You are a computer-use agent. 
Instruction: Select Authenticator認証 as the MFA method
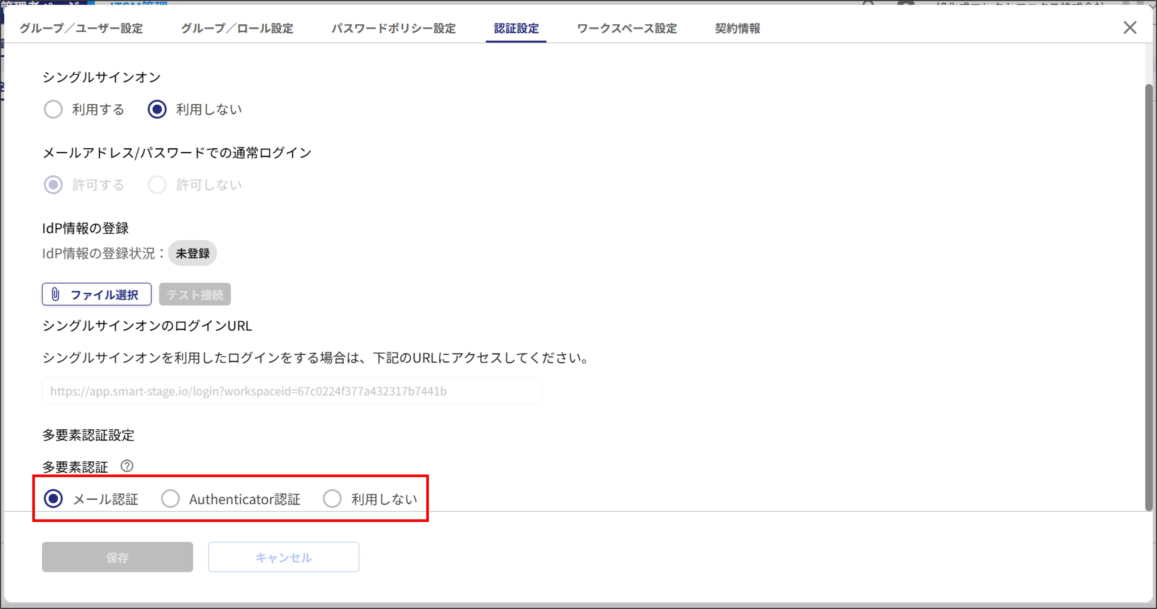pyautogui.click(x=170, y=499)
